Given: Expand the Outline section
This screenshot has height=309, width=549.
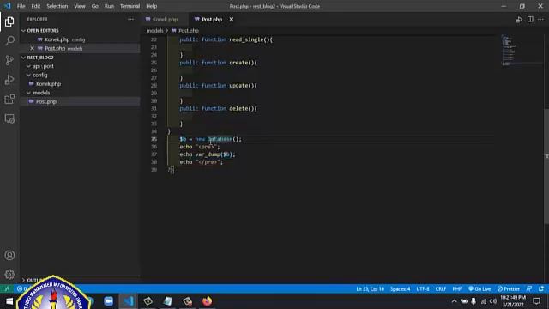Looking at the screenshot, I should point(23,280).
